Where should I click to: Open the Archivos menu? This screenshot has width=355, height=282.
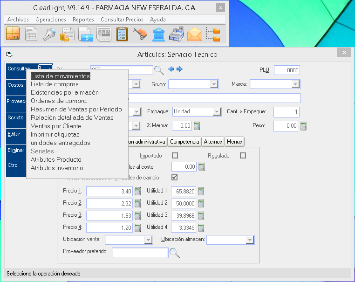(x=18, y=20)
